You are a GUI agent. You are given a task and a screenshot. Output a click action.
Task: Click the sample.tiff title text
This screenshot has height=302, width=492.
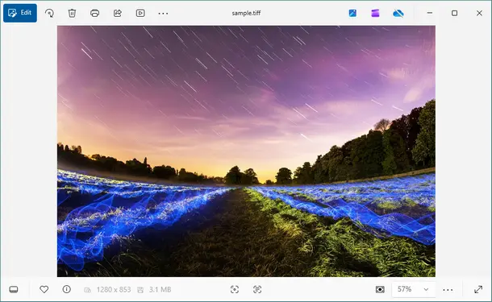click(x=246, y=13)
